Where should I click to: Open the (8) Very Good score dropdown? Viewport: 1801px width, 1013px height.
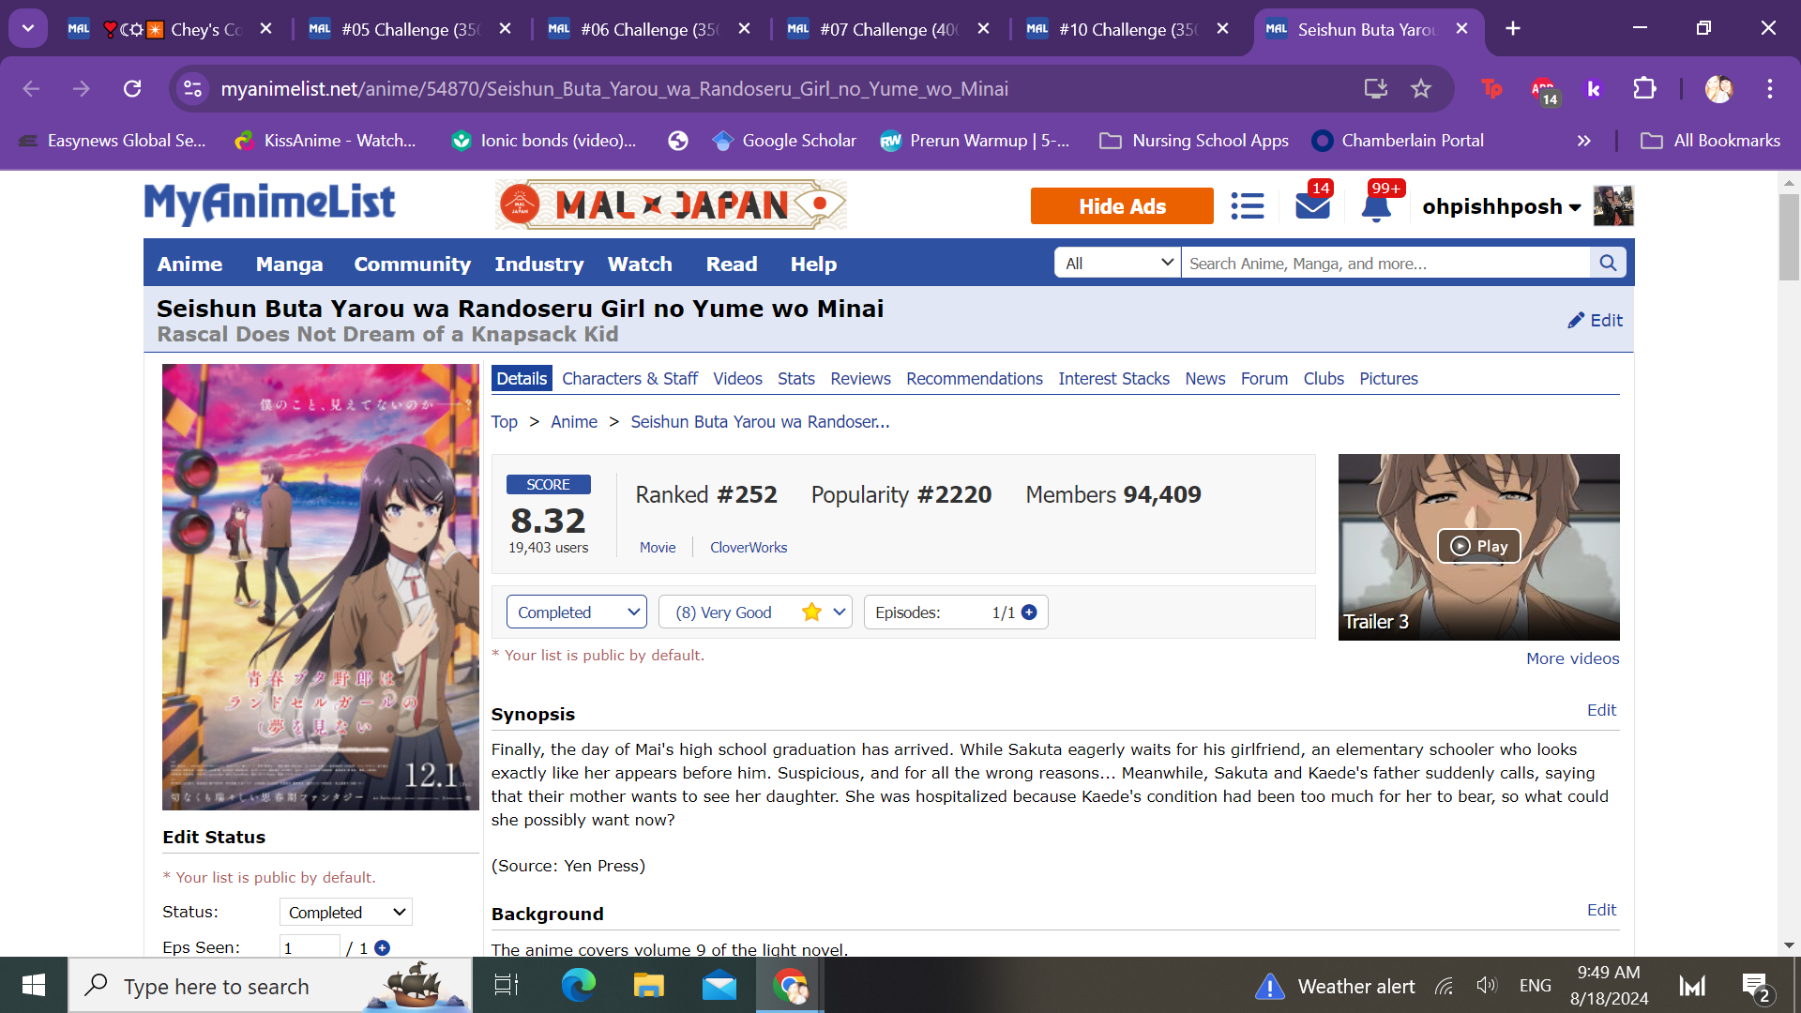coord(755,612)
